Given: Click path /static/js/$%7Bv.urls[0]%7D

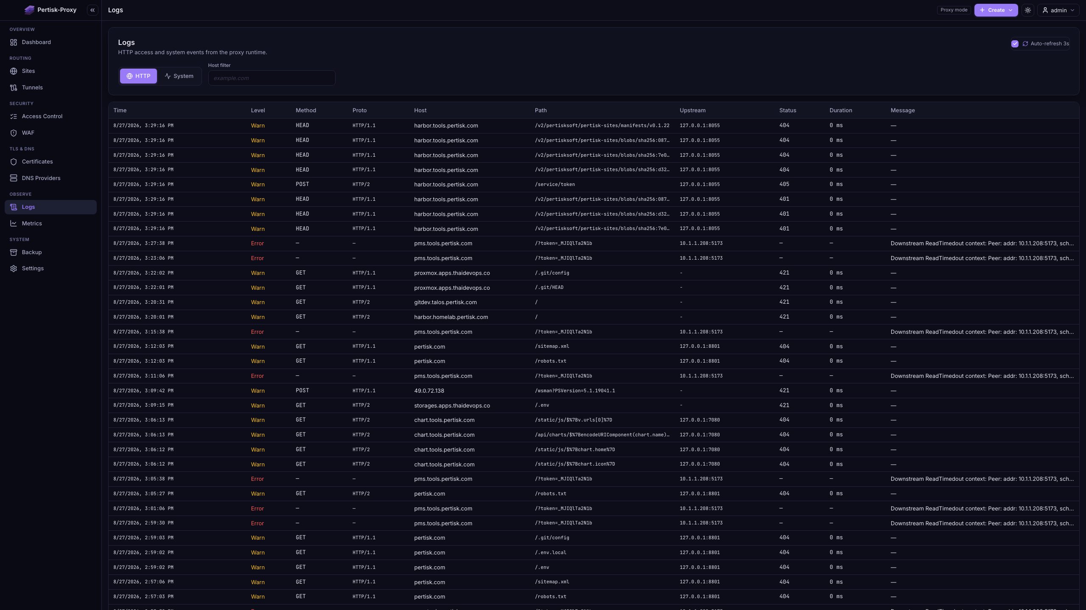Looking at the screenshot, I should pyautogui.click(x=574, y=420).
